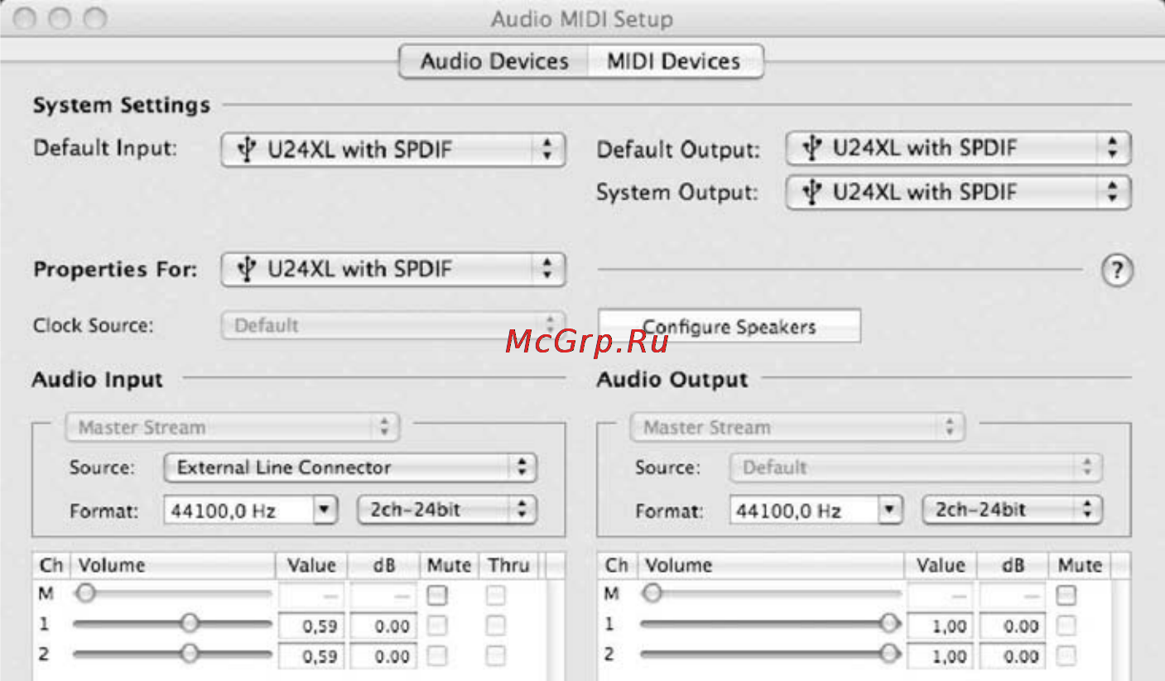Click Audio Output master channel volume slider
1165x681 pixels.
click(771, 593)
